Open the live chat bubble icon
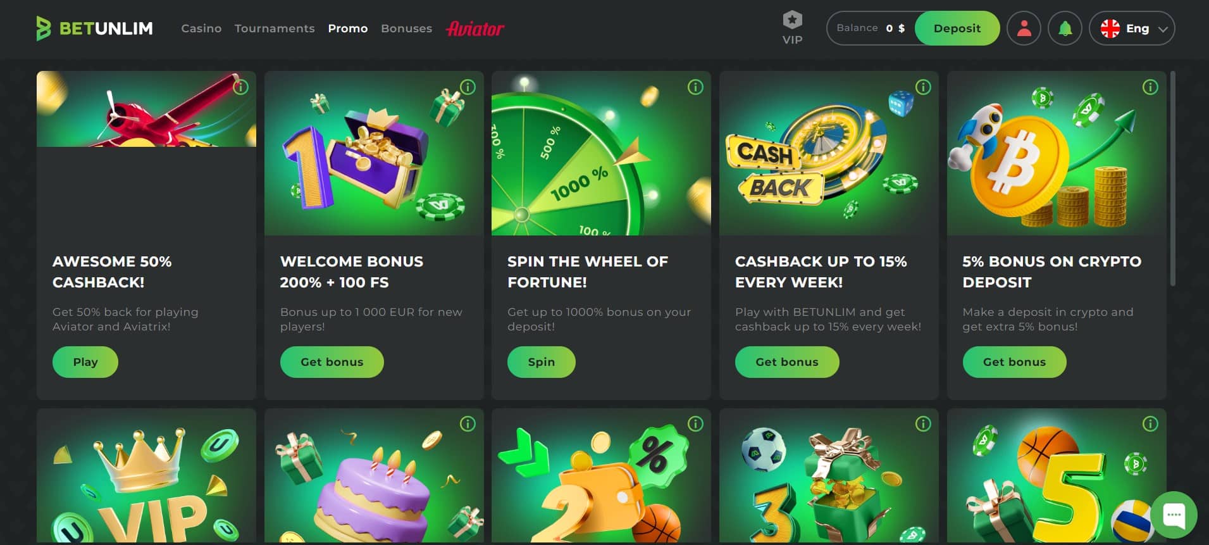Screen dimensions: 1209x545 pos(1174,514)
